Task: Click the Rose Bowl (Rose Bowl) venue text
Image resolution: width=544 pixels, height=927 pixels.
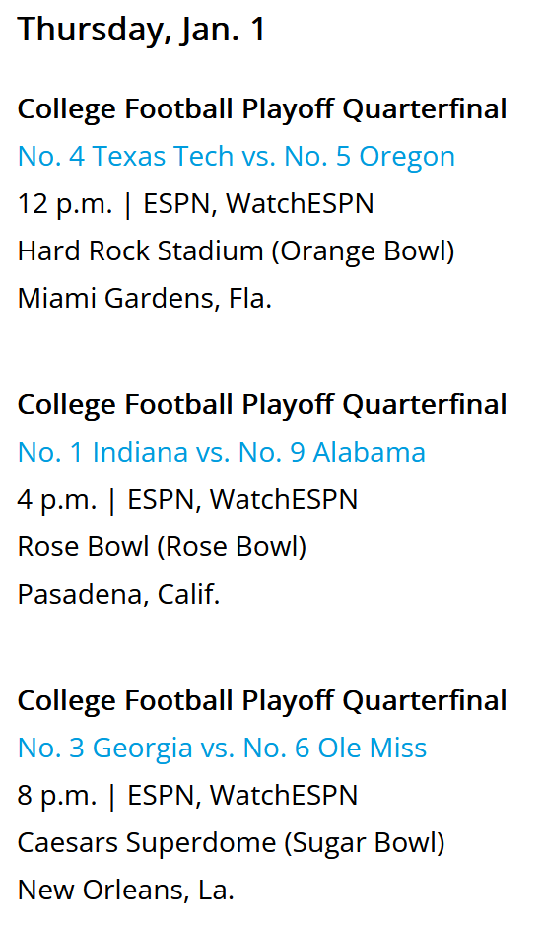Action: click(x=163, y=547)
